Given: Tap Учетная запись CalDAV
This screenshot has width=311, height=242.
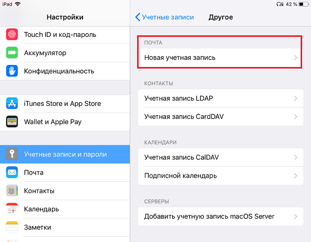Looking at the screenshot, I should tap(221, 157).
